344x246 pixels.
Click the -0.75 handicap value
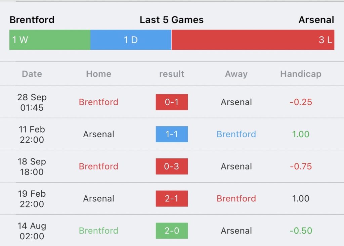coord(301,166)
